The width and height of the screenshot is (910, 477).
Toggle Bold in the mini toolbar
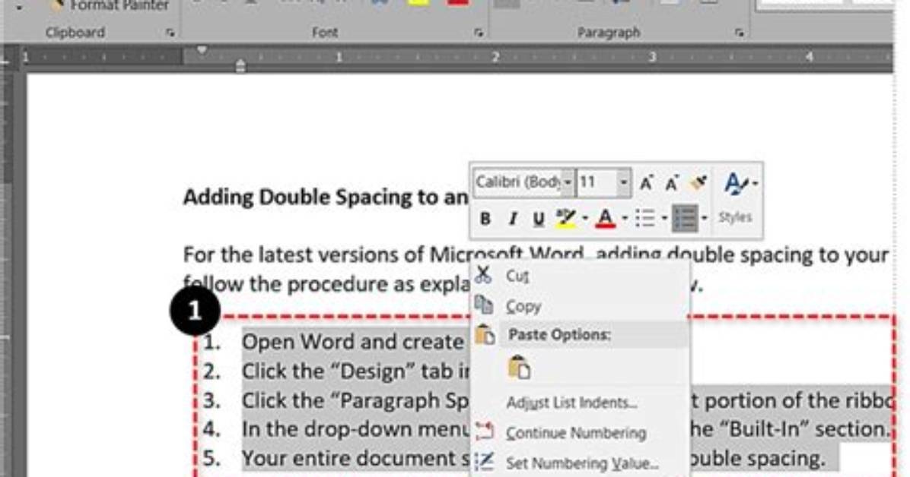(485, 219)
